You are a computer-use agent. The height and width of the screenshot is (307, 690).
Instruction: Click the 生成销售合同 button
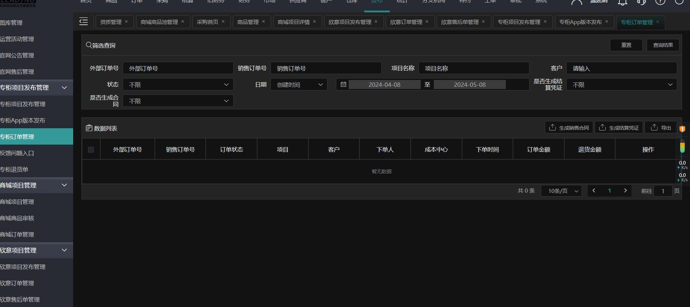coord(569,128)
